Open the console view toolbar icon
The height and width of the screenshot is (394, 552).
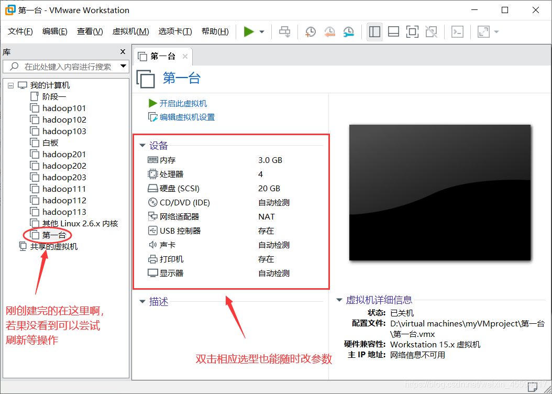pos(457,31)
